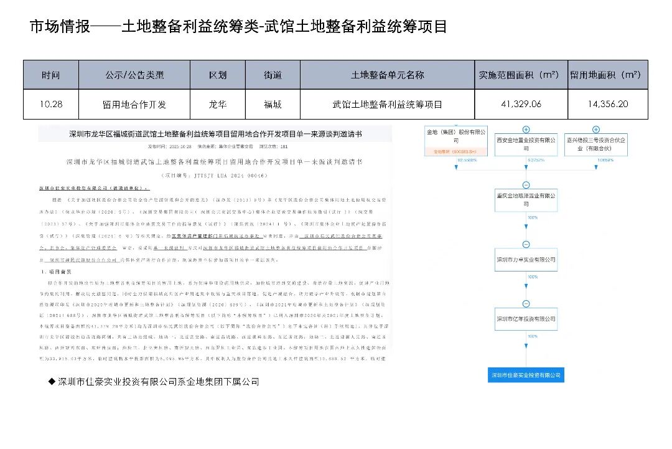The height and width of the screenshot is (449, 672).
Task: Collapse the 深圳市力卓实业有限公司 minus icon
Action: point(526,245)
